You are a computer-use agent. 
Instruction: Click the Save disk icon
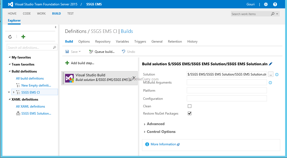tap(67, 52)
